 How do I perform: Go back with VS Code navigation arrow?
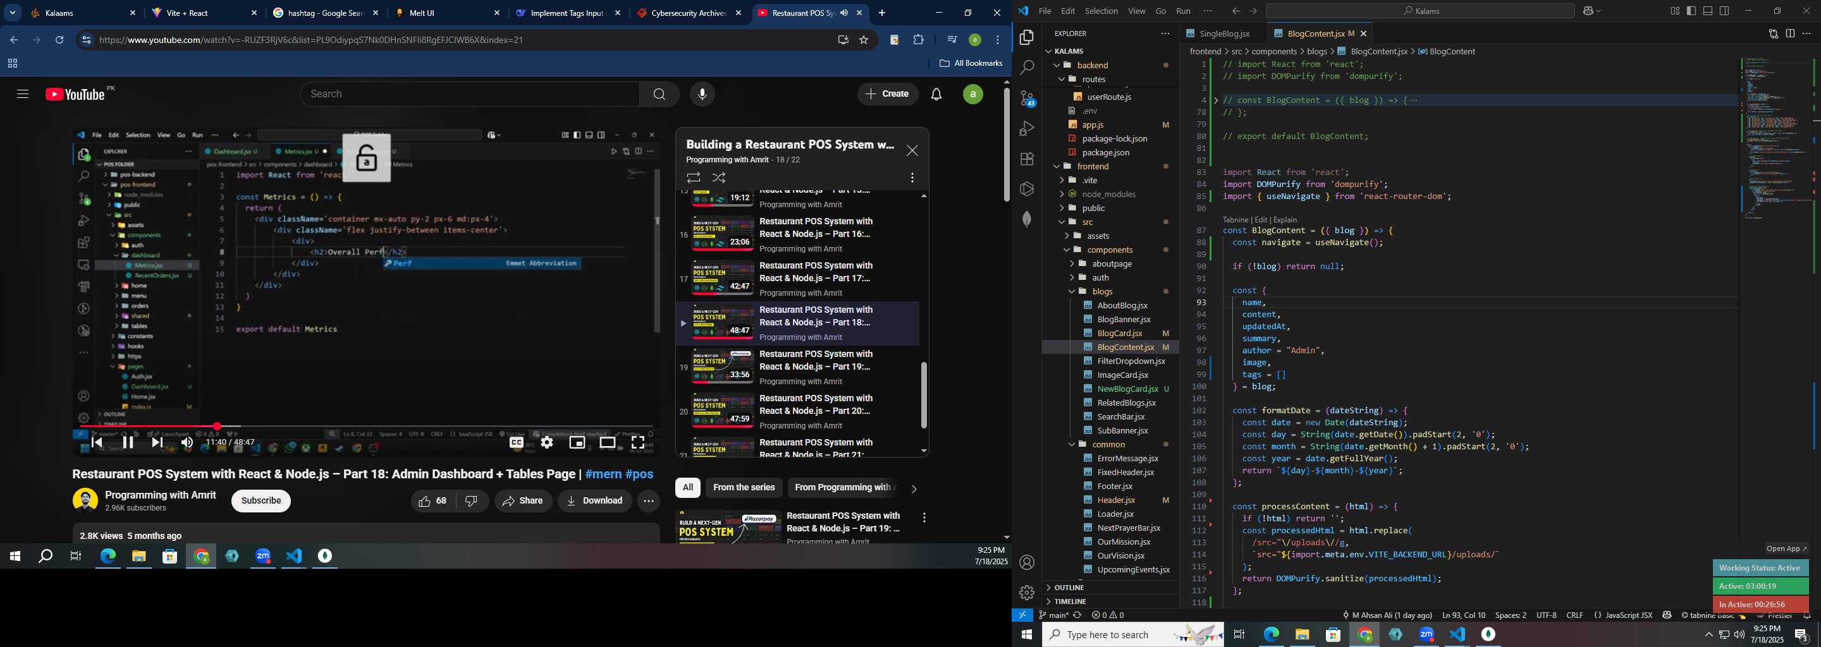tap(1235, 11)
